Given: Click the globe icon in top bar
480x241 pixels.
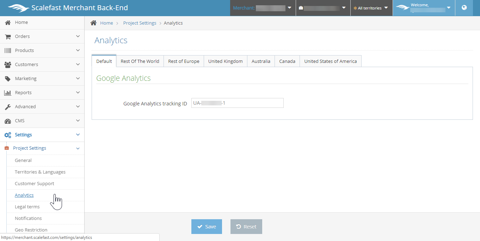Looking at the screenshot, I should (x=464, y=8).
